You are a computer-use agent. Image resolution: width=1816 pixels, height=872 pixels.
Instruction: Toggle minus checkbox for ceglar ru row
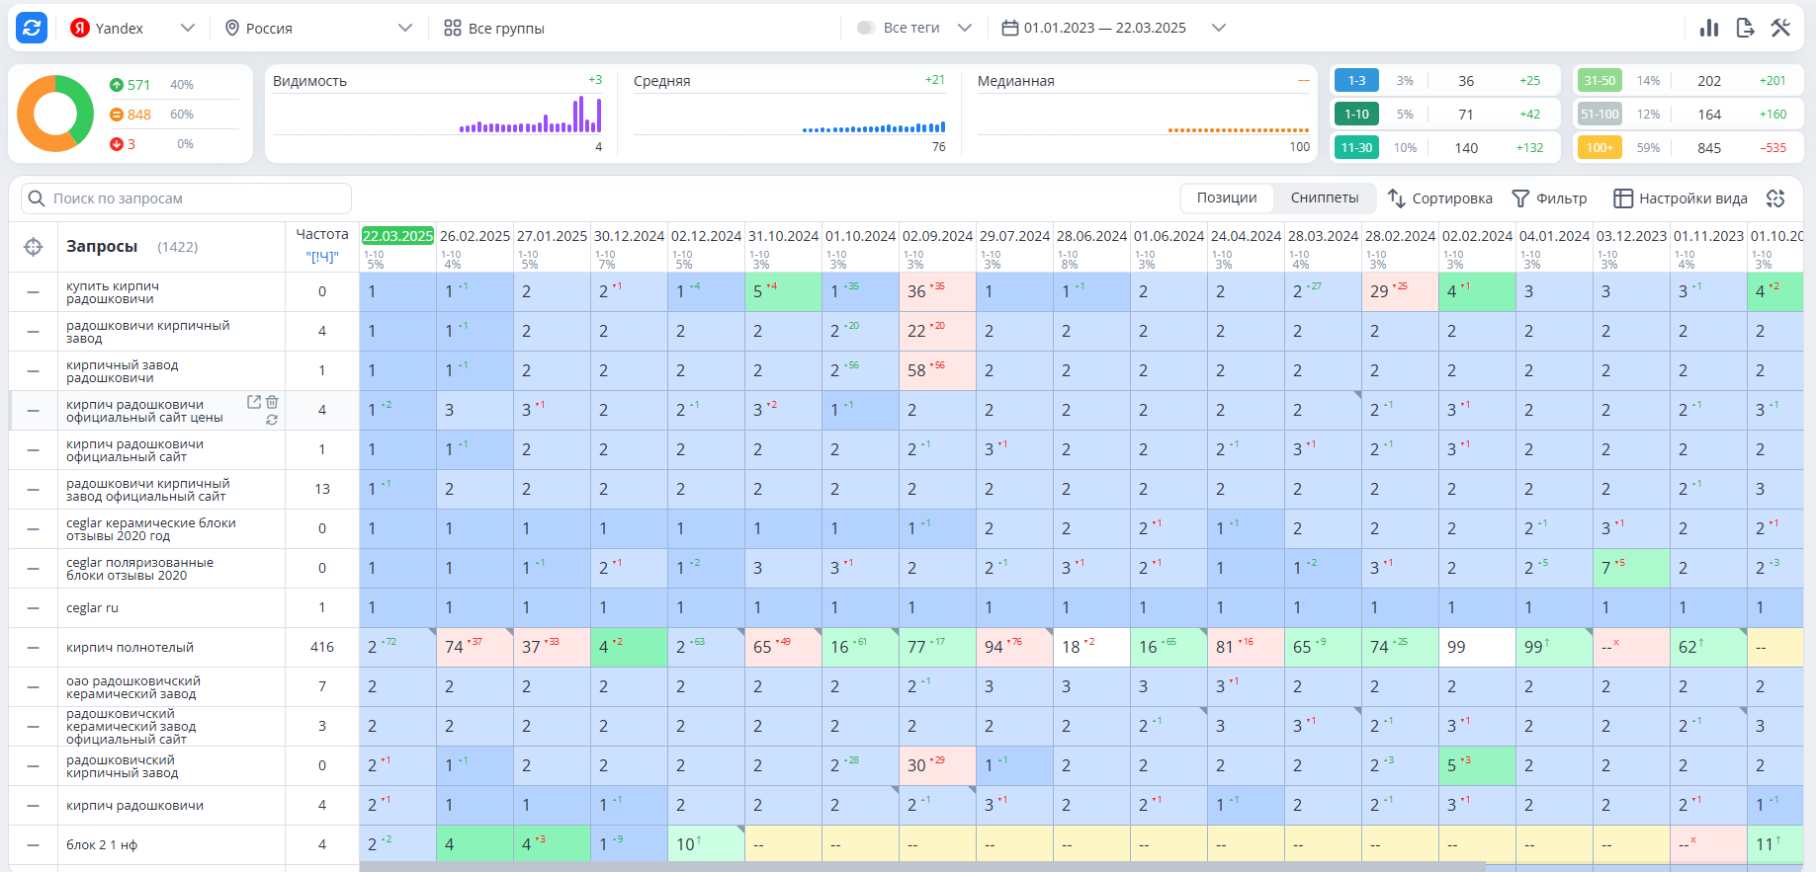coord(34,608)
